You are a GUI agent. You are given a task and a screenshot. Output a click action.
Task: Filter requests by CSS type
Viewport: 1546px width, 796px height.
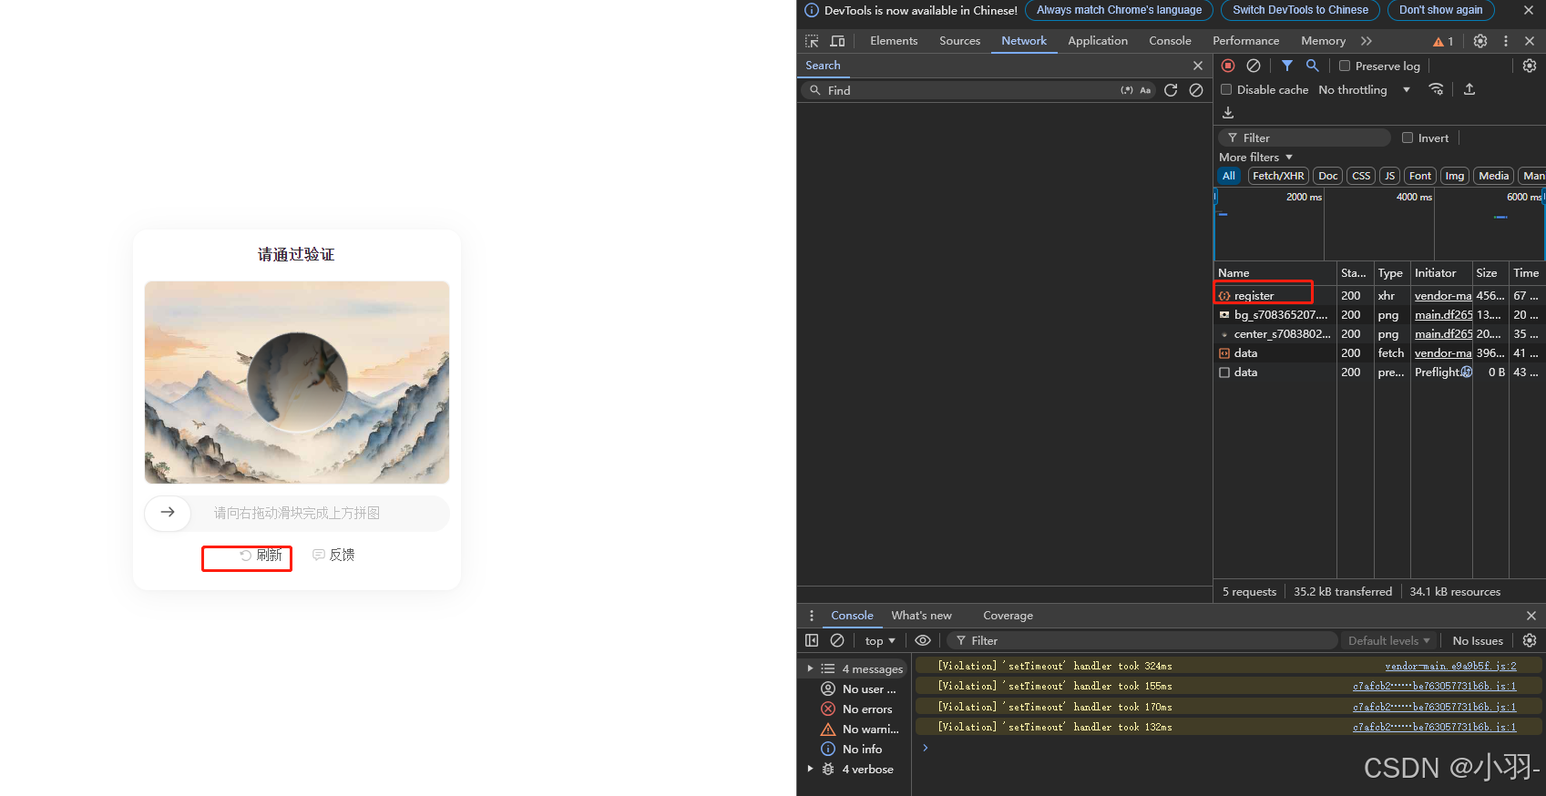click(x=1361, y=176)
